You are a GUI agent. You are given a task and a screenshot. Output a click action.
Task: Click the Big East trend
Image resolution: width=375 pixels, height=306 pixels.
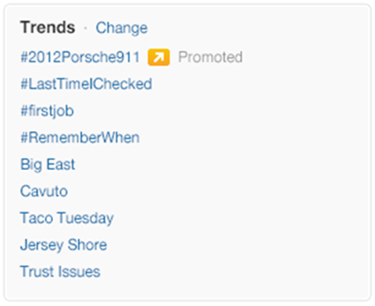click(48, 165)
